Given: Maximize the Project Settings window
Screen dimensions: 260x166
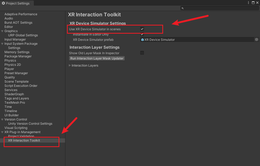Looking at the screenshot, I should [x=253, y=3].
